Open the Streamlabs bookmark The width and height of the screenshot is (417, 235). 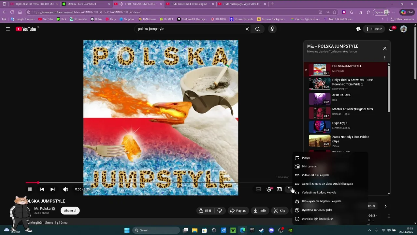click(78, 19)
